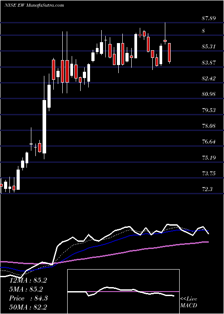Click the 79.53 price axis label
The height and width of the screenshot is (314, 224).
[x=209, y=110]
